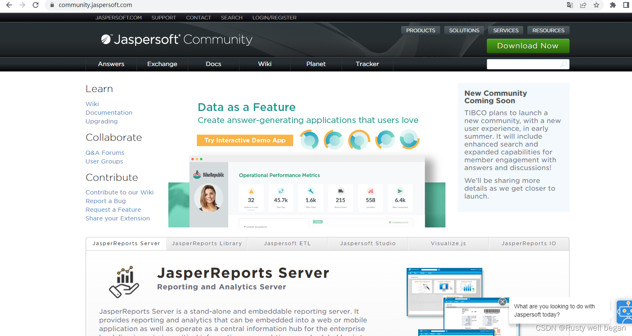Viewport: 632px width, 336px height.
Task: Click the Try Interactive Demo App button
Action: (245, 140)
